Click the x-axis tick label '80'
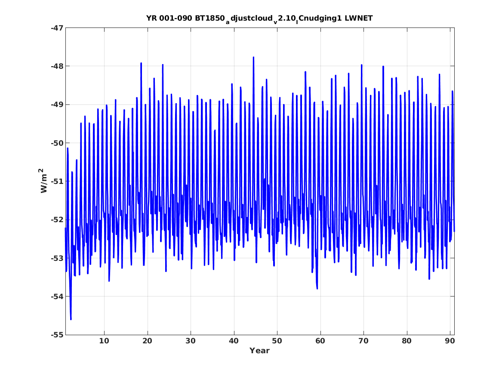 pyautogui.click(x=407, y=341)
